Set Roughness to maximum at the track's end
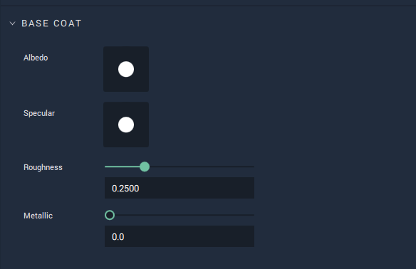Viewport: 416px width, 269px height. [x=254, y=167]
